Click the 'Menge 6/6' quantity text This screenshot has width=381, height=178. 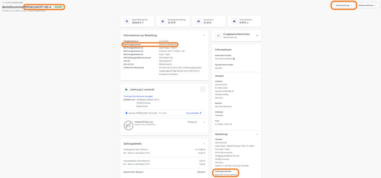pos(191,122)
